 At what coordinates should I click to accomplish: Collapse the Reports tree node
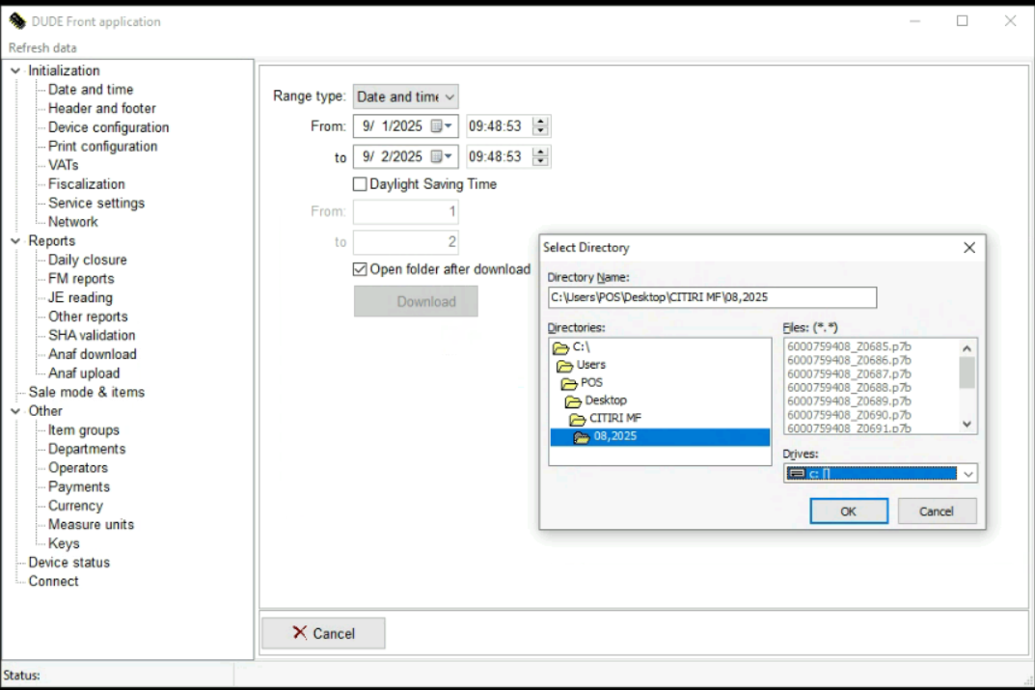14,241
